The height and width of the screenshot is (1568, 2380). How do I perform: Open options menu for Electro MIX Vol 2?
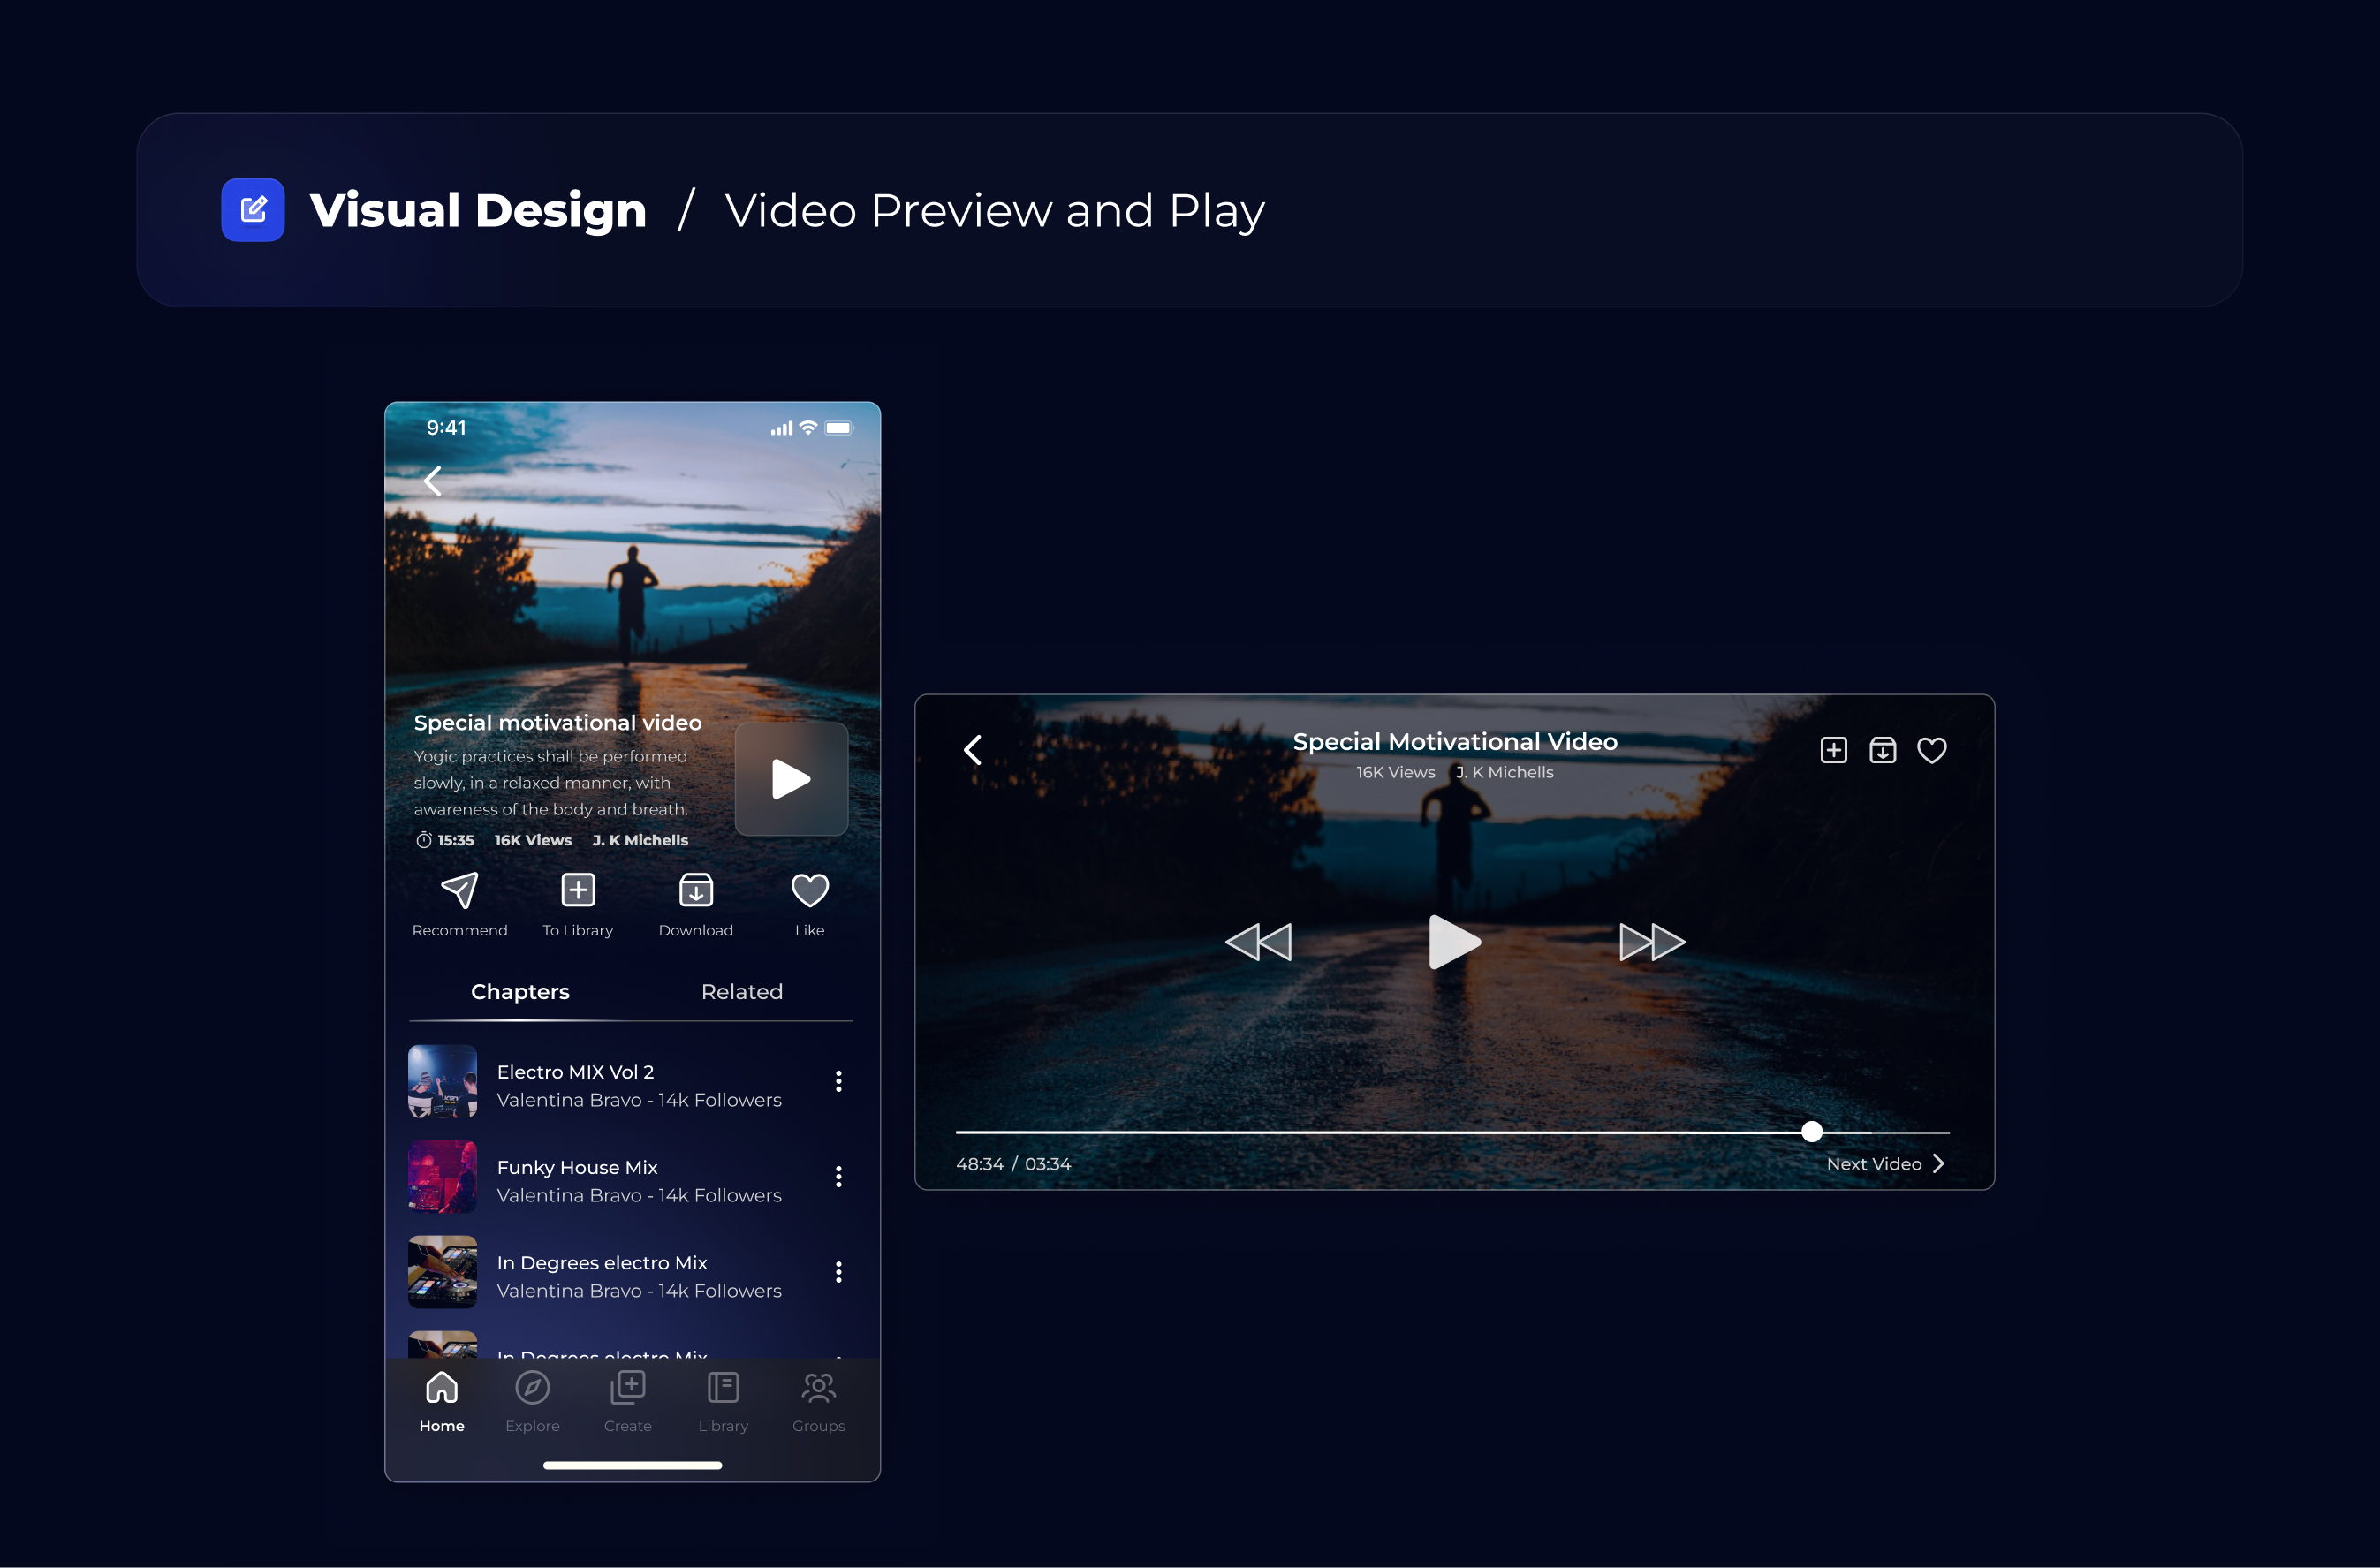(x=838, y=1081)
